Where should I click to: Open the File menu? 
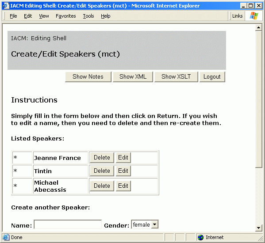click(x=13, y=16)
